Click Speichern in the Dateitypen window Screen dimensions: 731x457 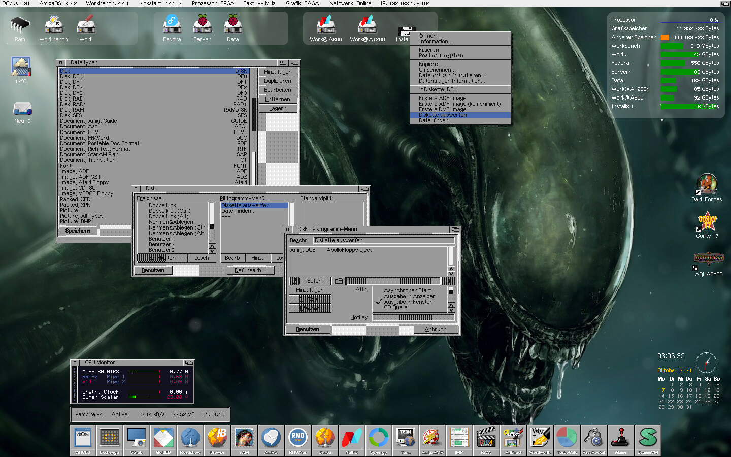pos(78,231)
